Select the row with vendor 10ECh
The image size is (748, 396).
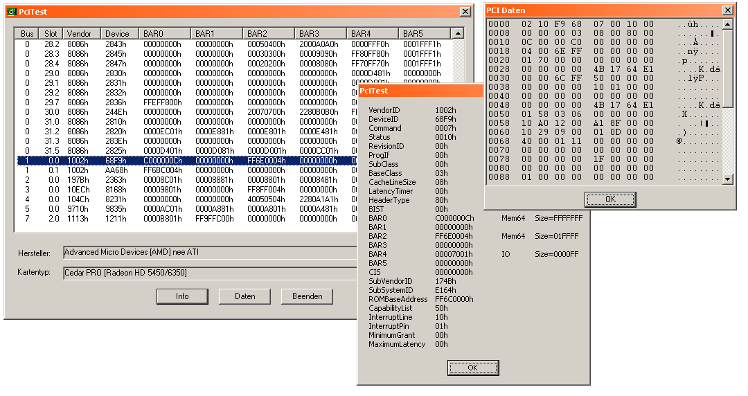[x=187, y=190]
